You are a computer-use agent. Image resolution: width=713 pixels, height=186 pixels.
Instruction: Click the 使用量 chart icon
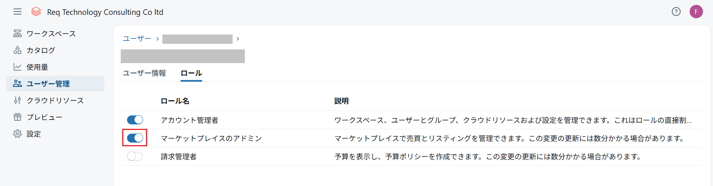17,67
